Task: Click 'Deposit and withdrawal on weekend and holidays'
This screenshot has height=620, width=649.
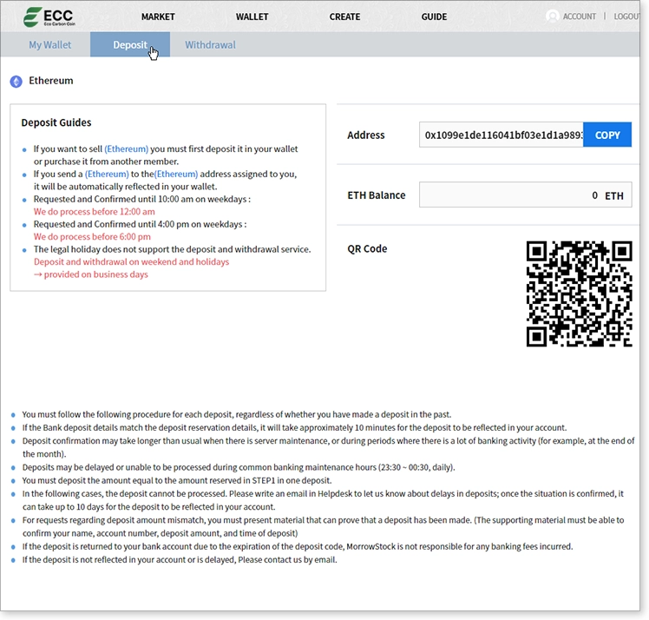Action: click(131, 261)
